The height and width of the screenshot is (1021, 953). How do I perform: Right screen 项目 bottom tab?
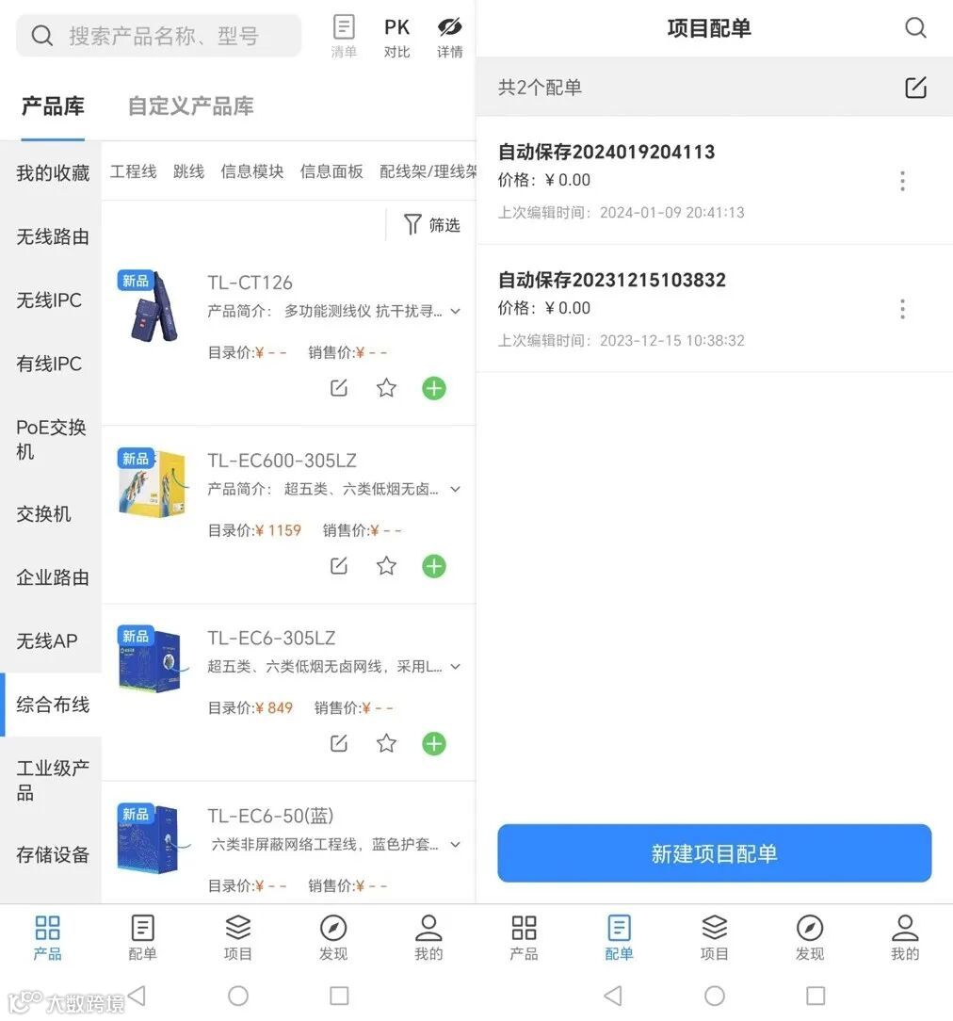click(x=714, y=938)
